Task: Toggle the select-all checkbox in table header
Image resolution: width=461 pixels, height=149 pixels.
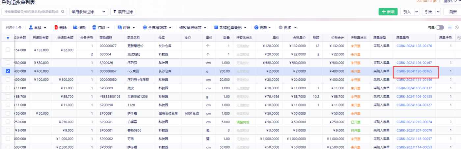Action: 8,38
